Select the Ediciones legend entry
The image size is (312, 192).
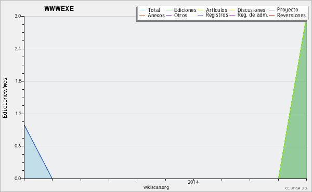185,10
